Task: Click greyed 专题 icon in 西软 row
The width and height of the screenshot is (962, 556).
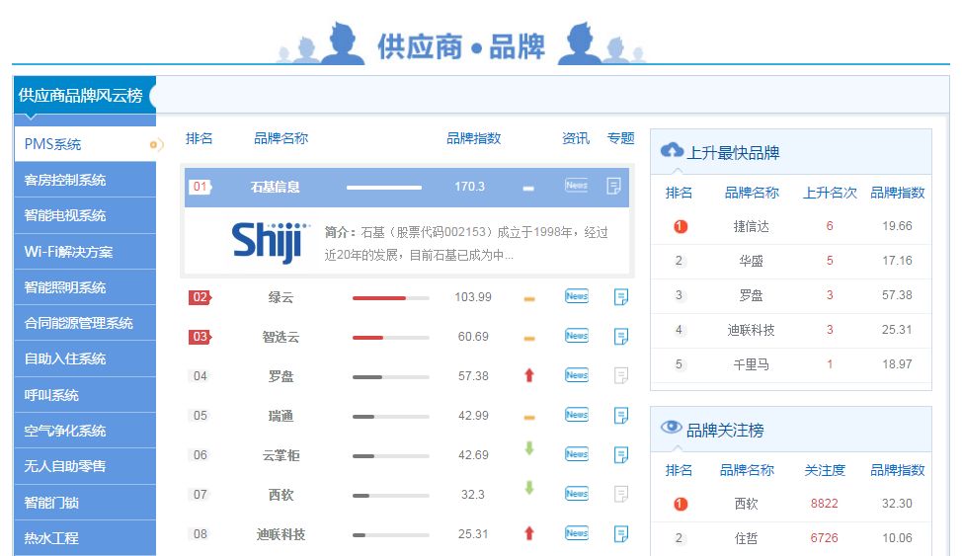Action: 621,494
